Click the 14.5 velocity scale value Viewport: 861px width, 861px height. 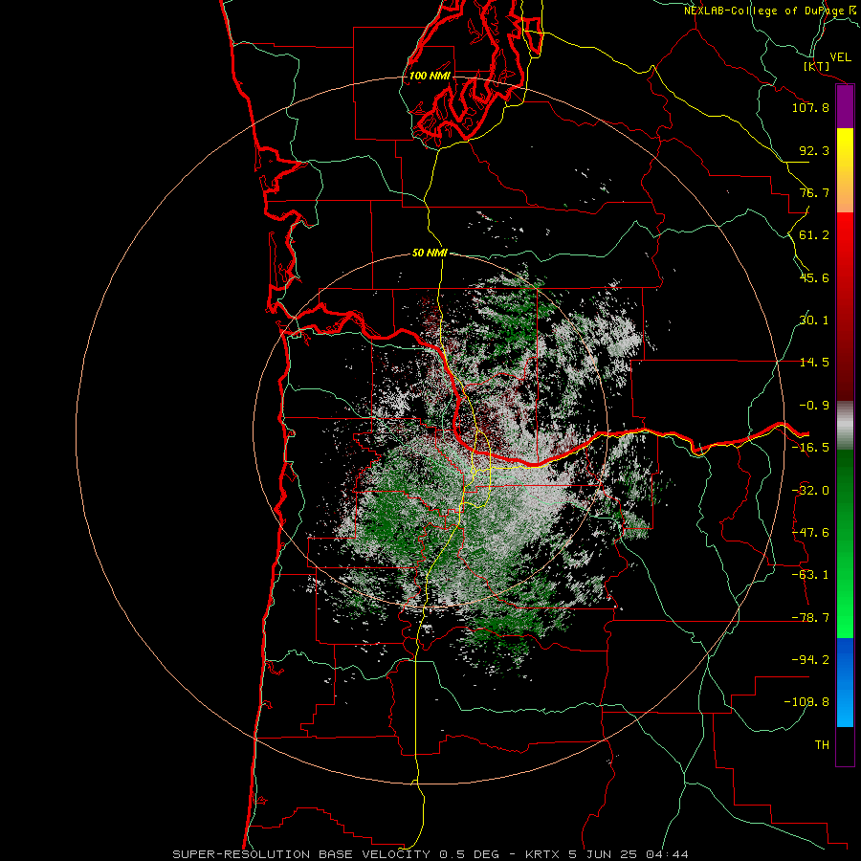tap(814, 363)
